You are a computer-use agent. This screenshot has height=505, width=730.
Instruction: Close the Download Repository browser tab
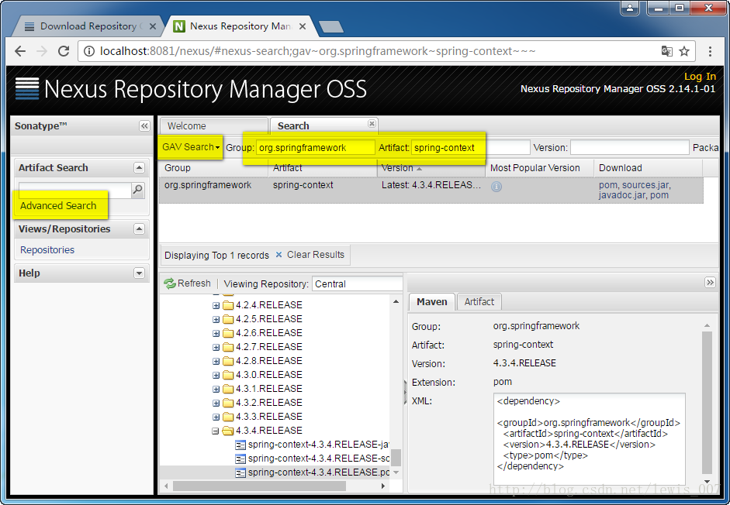coord(152,26)
